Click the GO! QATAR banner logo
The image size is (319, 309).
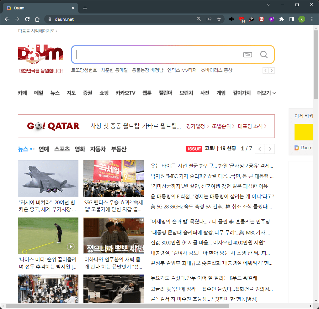[x=53, y=126]
